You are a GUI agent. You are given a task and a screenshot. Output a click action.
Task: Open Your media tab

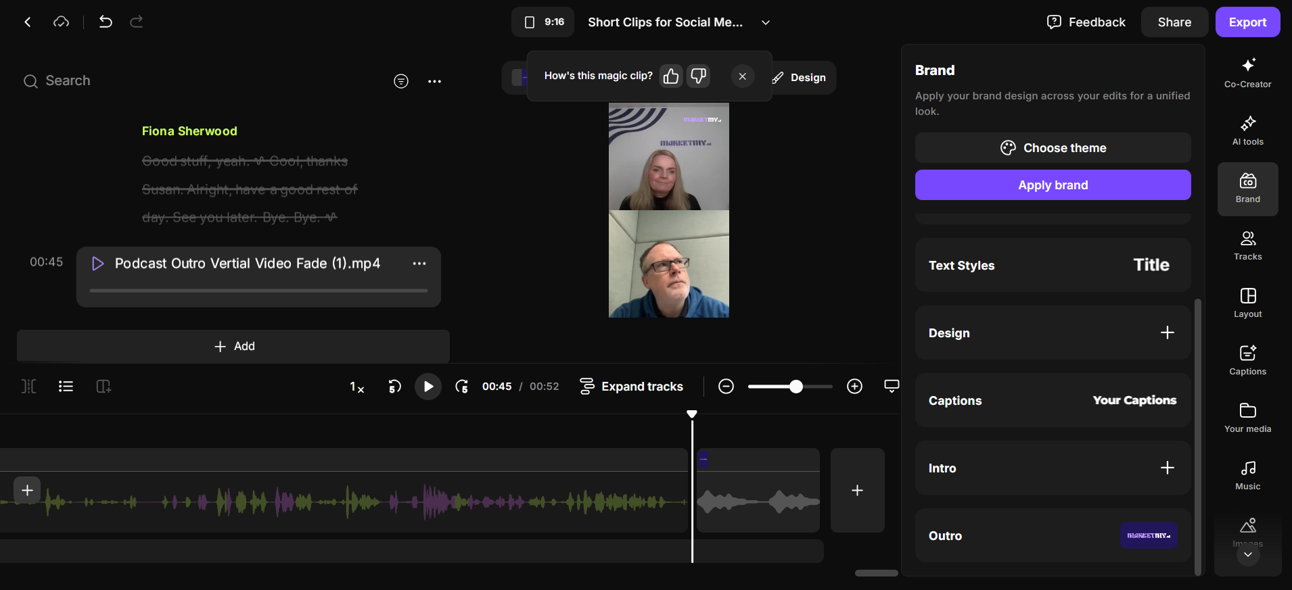(1247, 418)
